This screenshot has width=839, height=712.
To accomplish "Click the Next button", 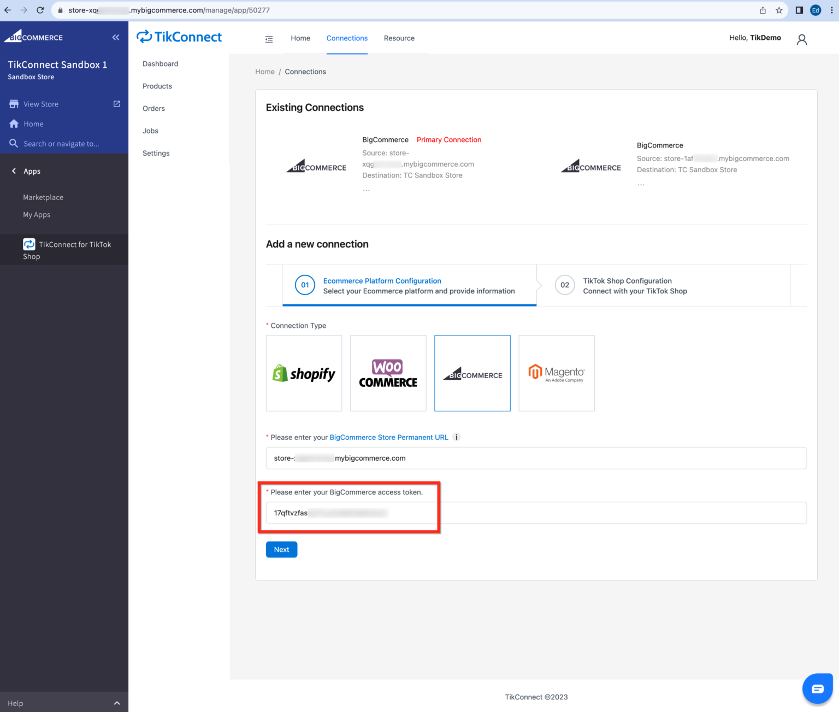I will pos(281,550).
